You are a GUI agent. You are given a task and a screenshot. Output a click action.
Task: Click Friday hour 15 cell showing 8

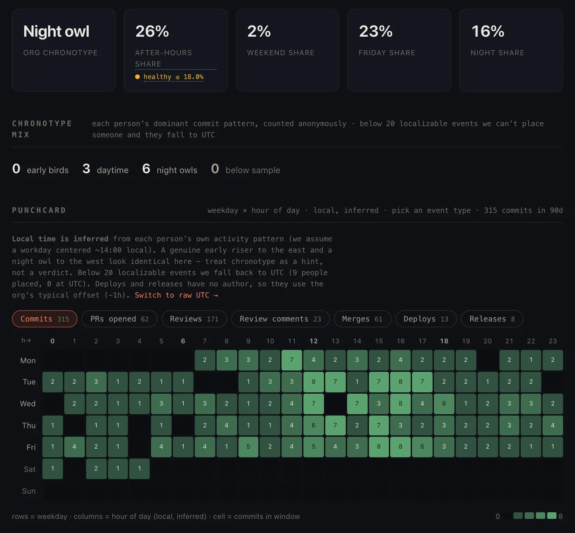379,447
